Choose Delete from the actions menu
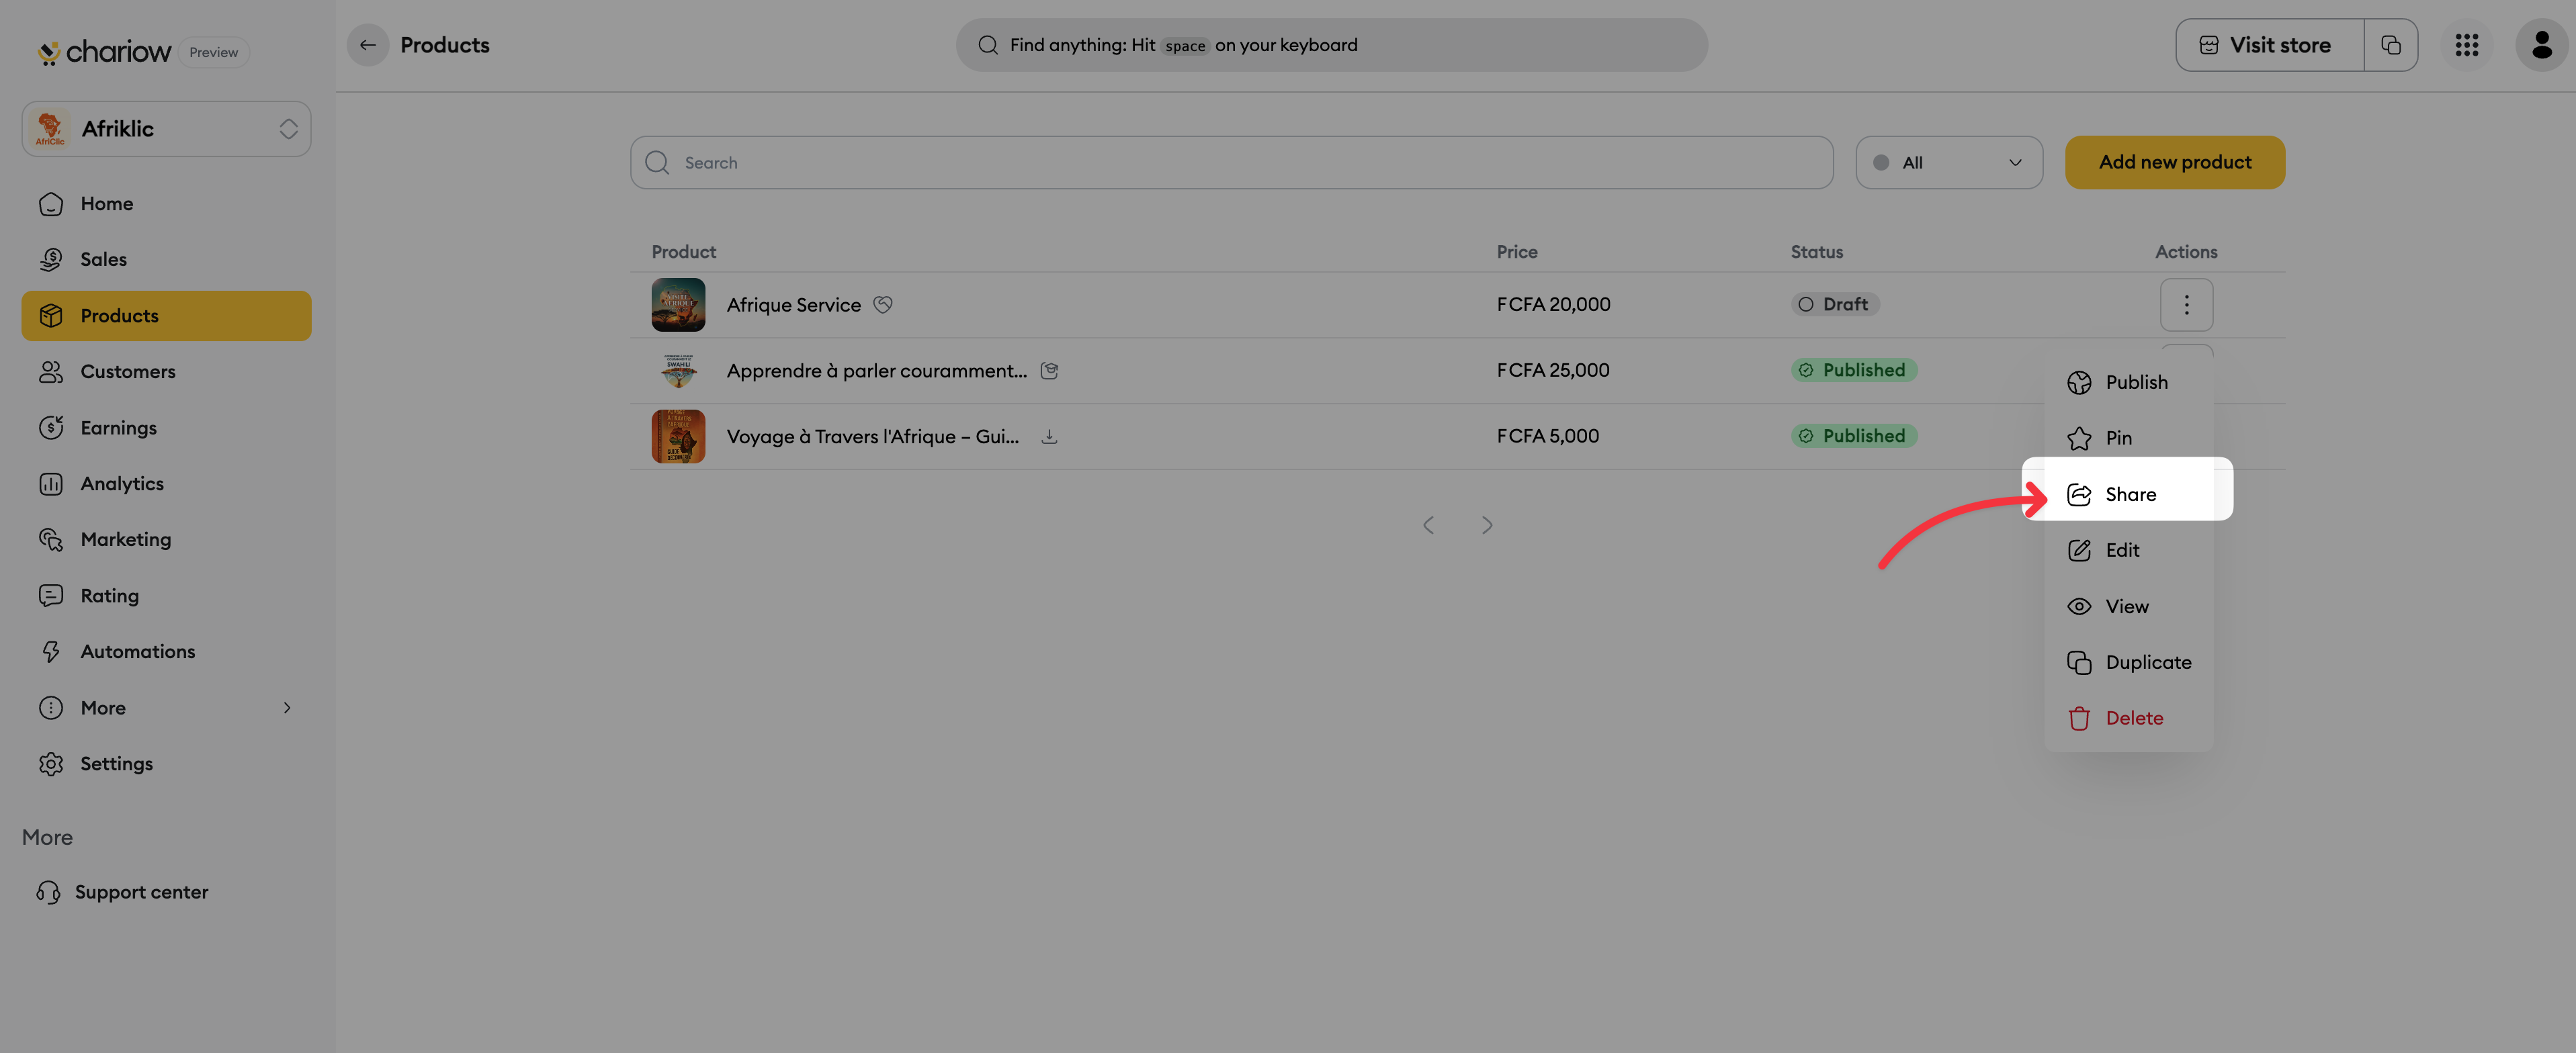 point(2128,719)
